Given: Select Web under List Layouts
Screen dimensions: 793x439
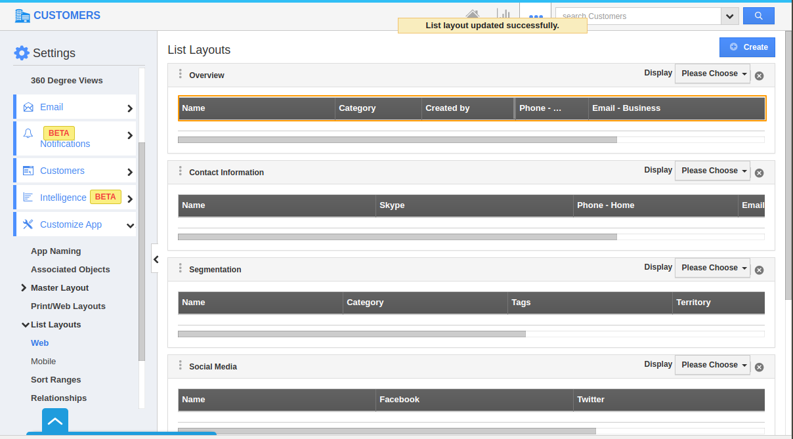Looking at the screenshot, I should point(39,343).
